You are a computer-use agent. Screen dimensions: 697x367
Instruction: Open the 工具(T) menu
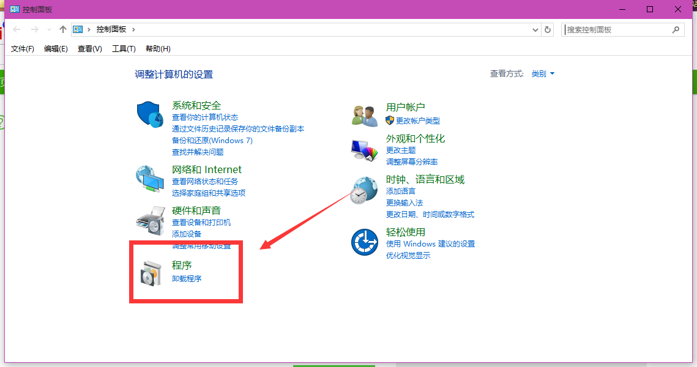coord(124,49)
